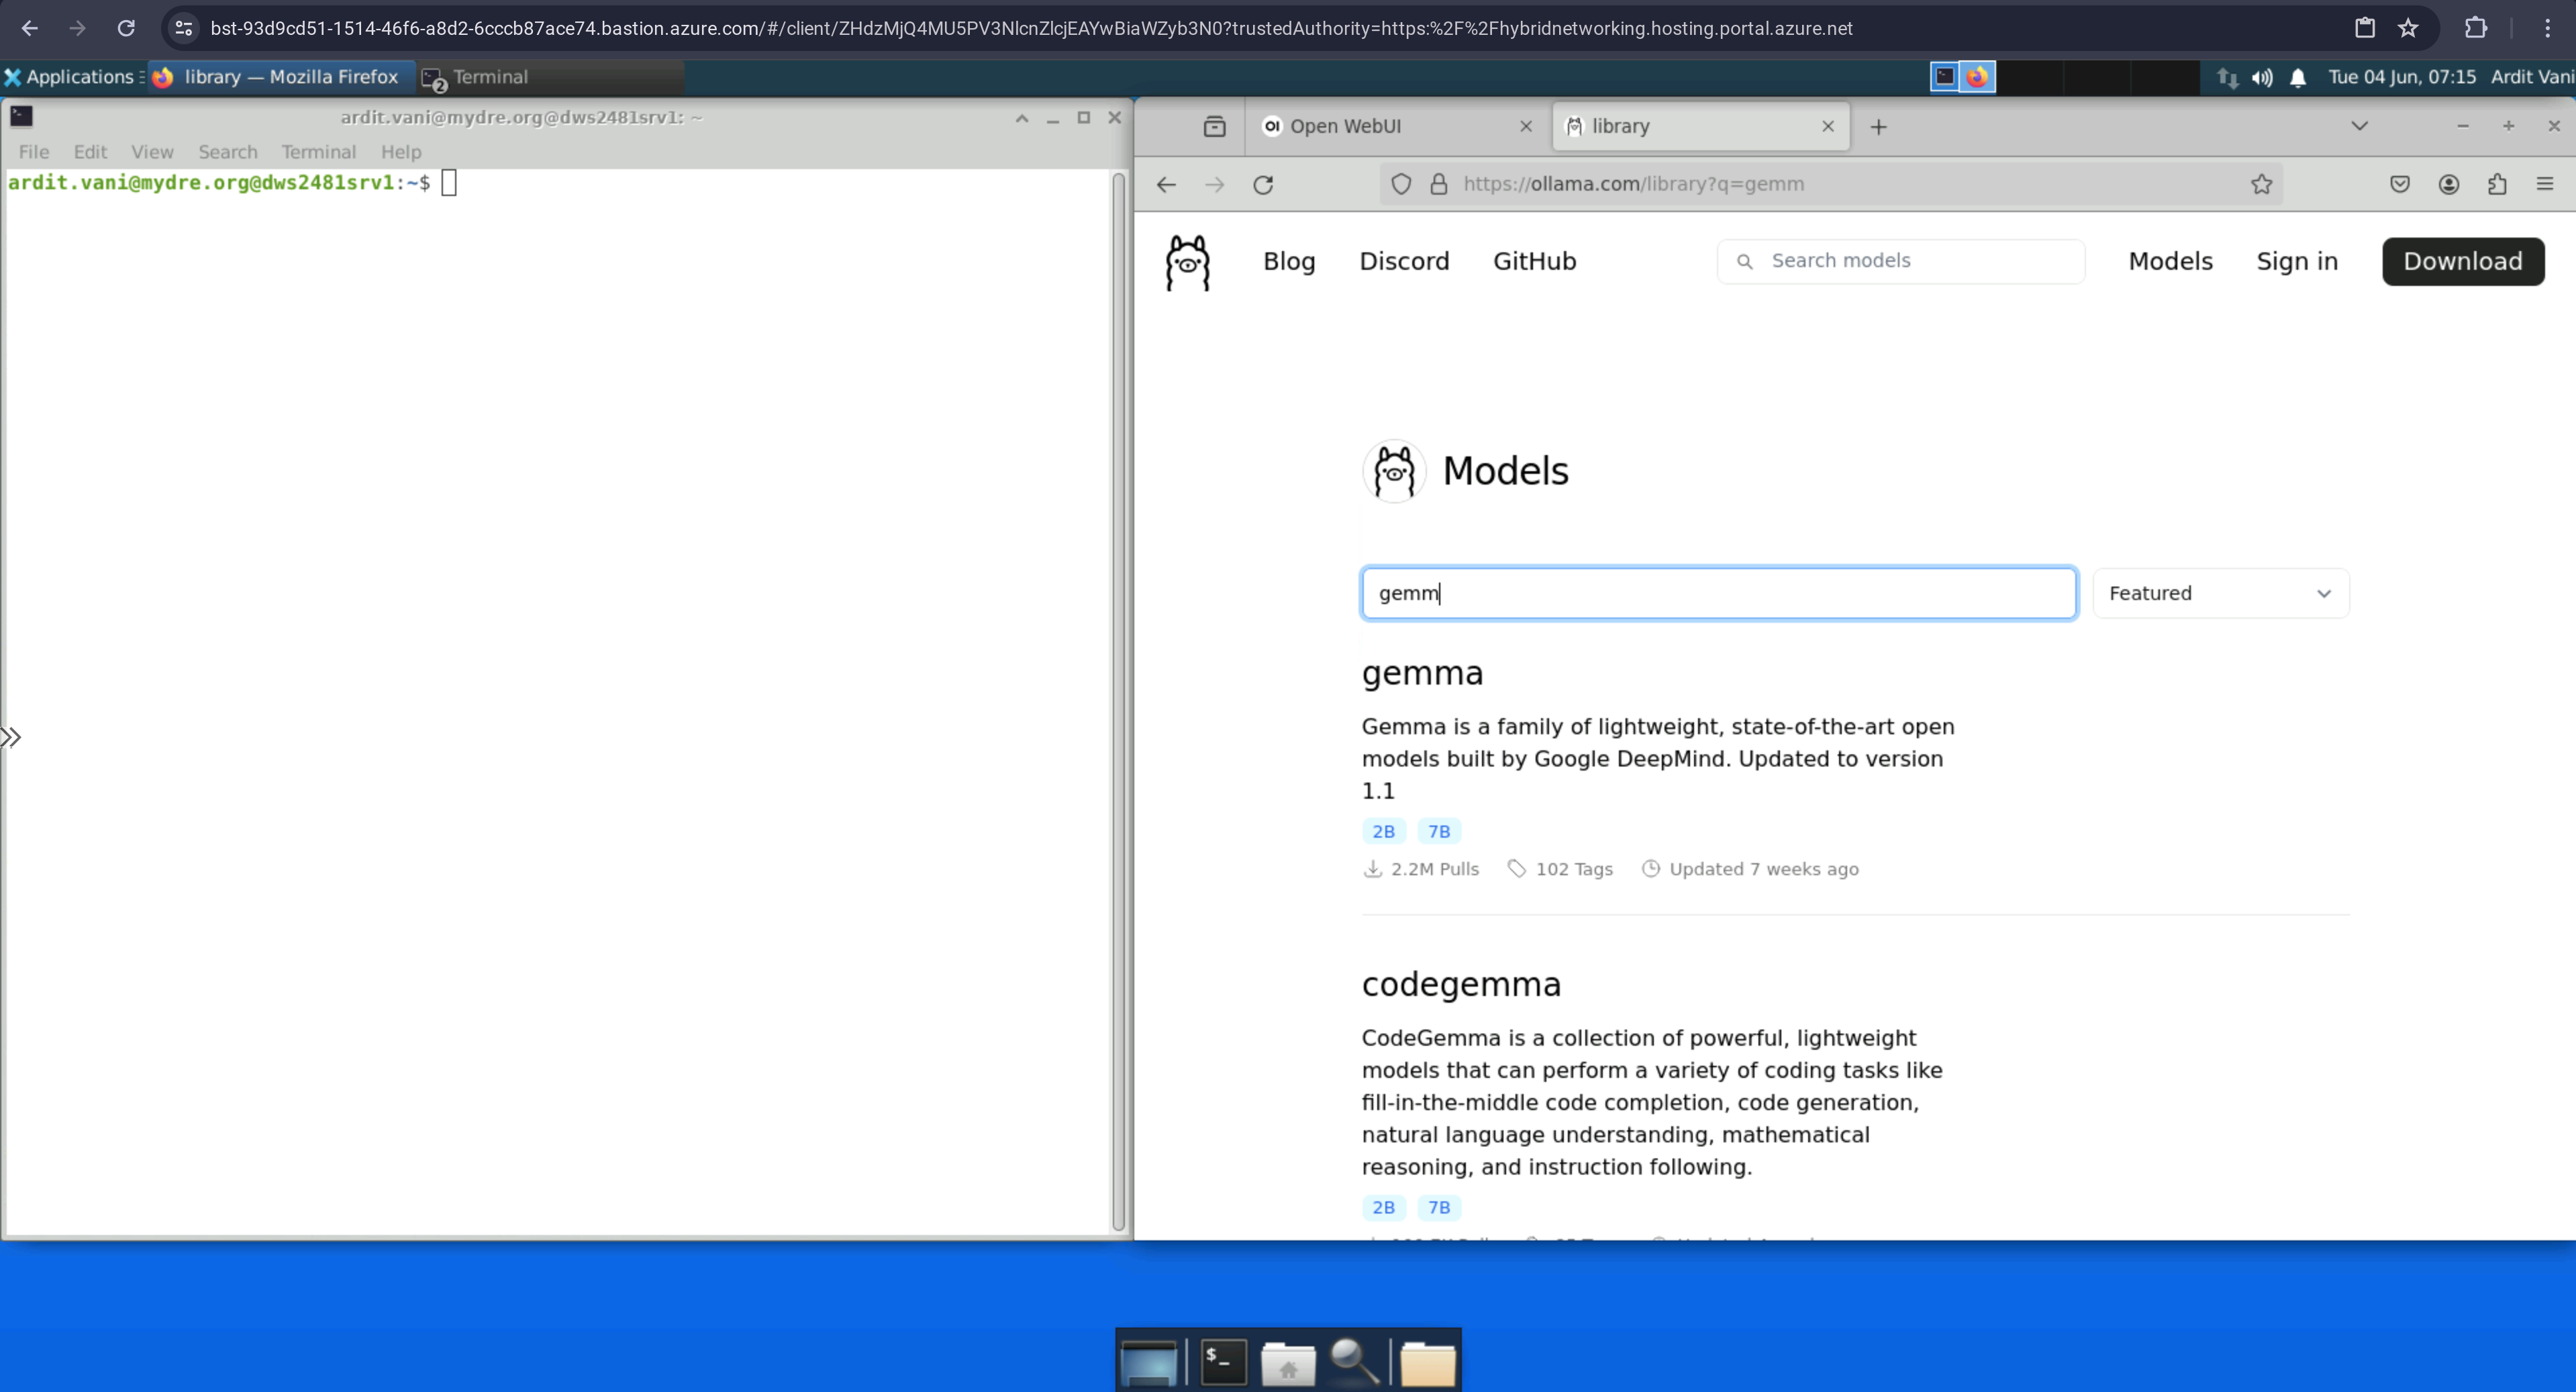Open a new Firefox tab
Screen dimensions: 2576x1392
coord(1878,127)
